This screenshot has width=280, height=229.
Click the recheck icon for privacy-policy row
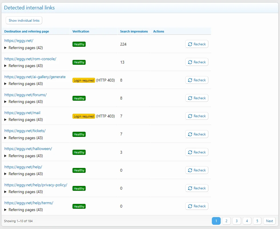(190, 188)
